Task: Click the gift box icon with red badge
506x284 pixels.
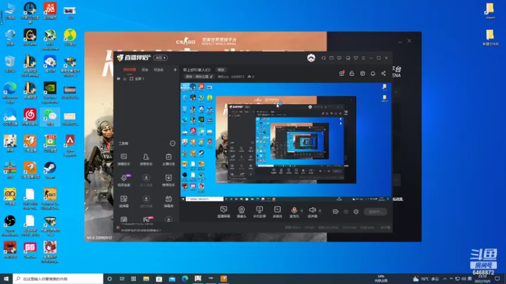Action: tap(342, 73)
